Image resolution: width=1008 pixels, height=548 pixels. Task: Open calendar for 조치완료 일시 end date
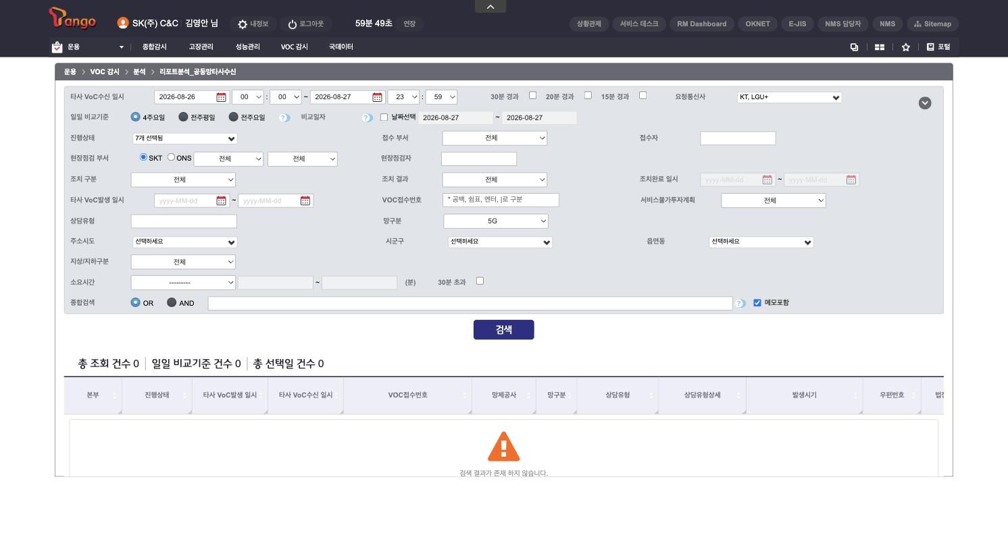(851, 180)
